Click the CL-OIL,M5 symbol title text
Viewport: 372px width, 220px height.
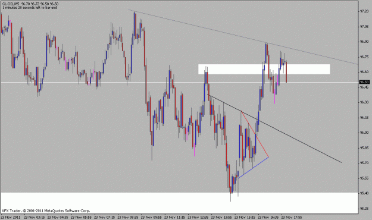click(11, 4)
